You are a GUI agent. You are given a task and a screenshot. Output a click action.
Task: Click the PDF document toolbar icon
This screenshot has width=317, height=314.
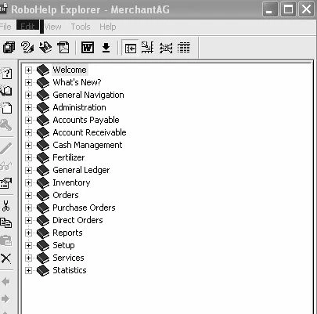tap(63, 48)
